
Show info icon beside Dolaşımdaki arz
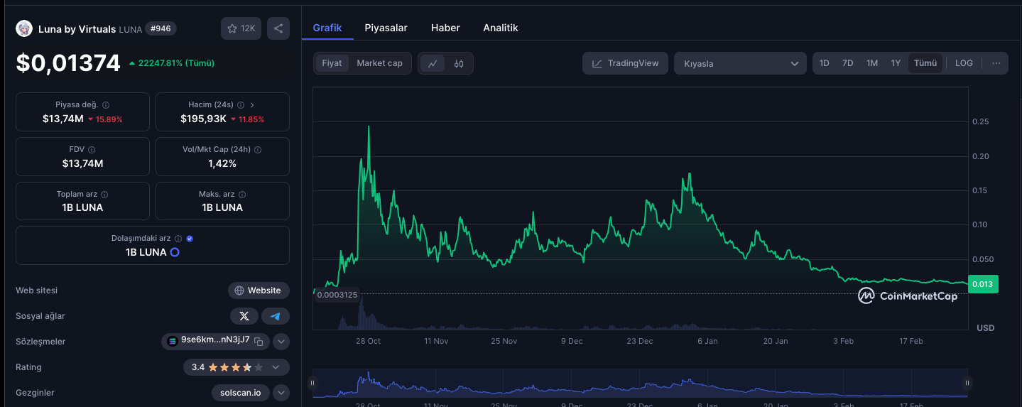pos(178,239)
